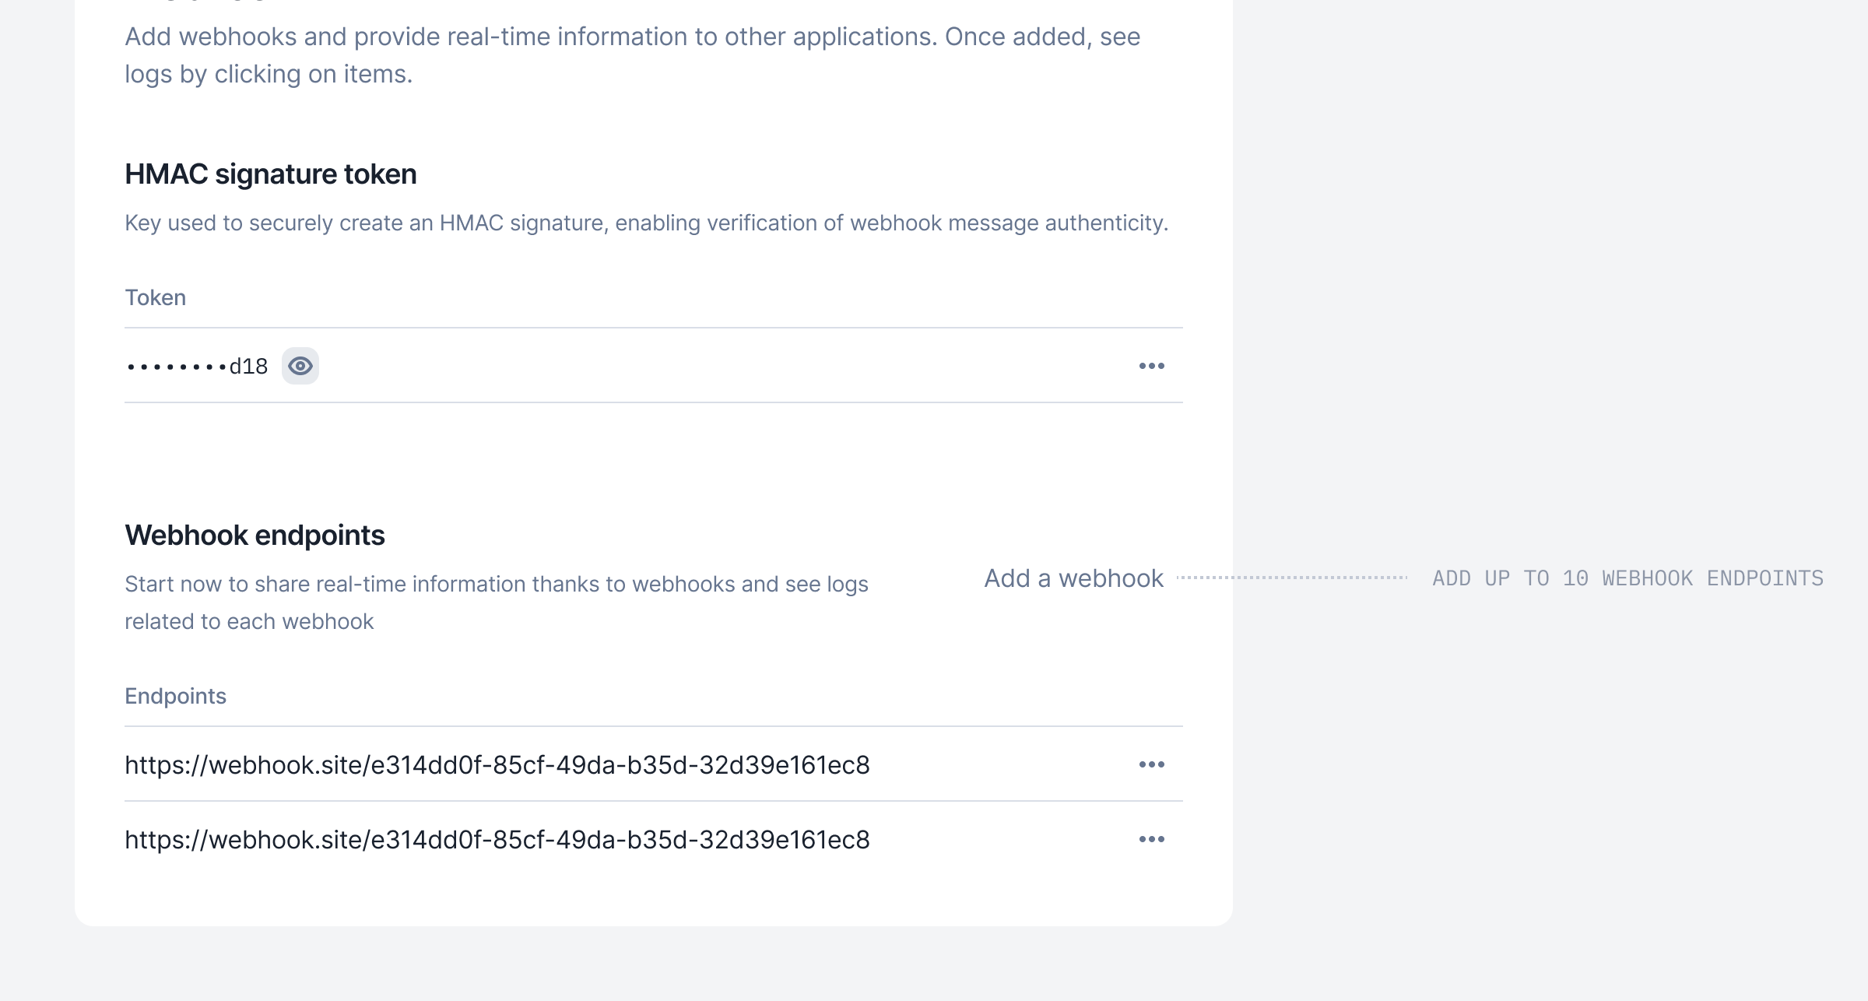
Task: Click the dotted connector line beside Add a webhook
Action: click(x=1292, y=578)
